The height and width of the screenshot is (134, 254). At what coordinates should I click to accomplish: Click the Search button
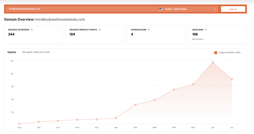(x=233, y=9)
